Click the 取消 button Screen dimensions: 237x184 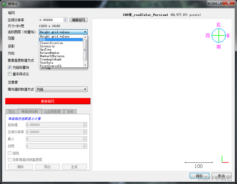click(222, 176)
